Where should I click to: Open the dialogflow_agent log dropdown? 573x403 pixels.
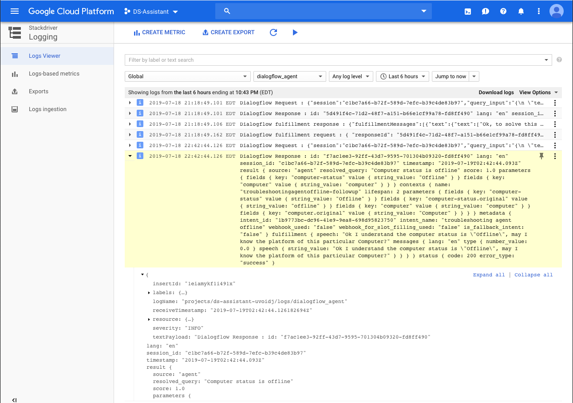(289, 76)
